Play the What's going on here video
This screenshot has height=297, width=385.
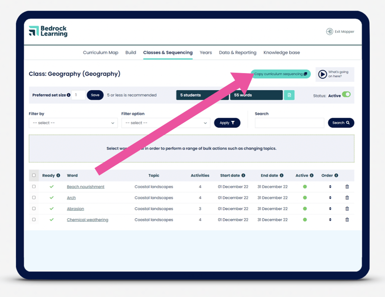pos(323,74)
